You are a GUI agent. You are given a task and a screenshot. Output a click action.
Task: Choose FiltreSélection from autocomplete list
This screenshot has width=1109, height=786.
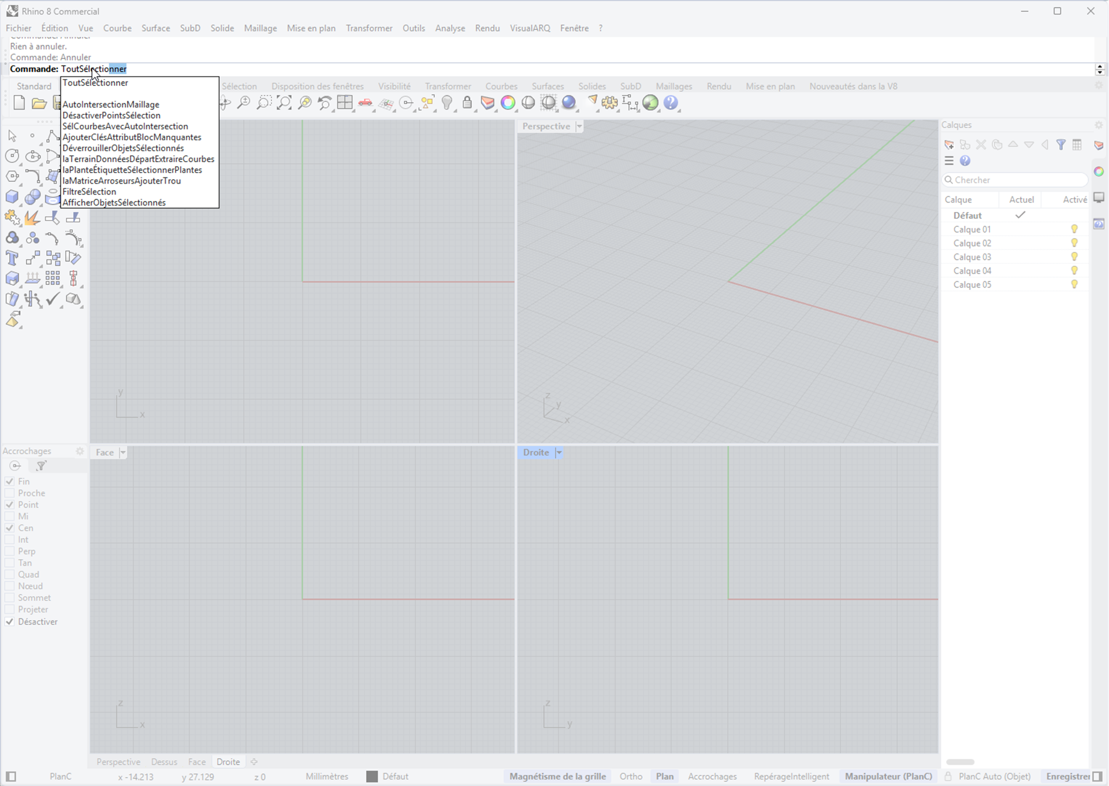coord(90,192)
